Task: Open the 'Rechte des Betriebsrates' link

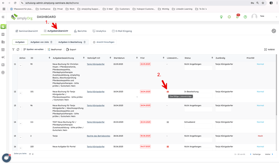Action: tap(99, 136)
